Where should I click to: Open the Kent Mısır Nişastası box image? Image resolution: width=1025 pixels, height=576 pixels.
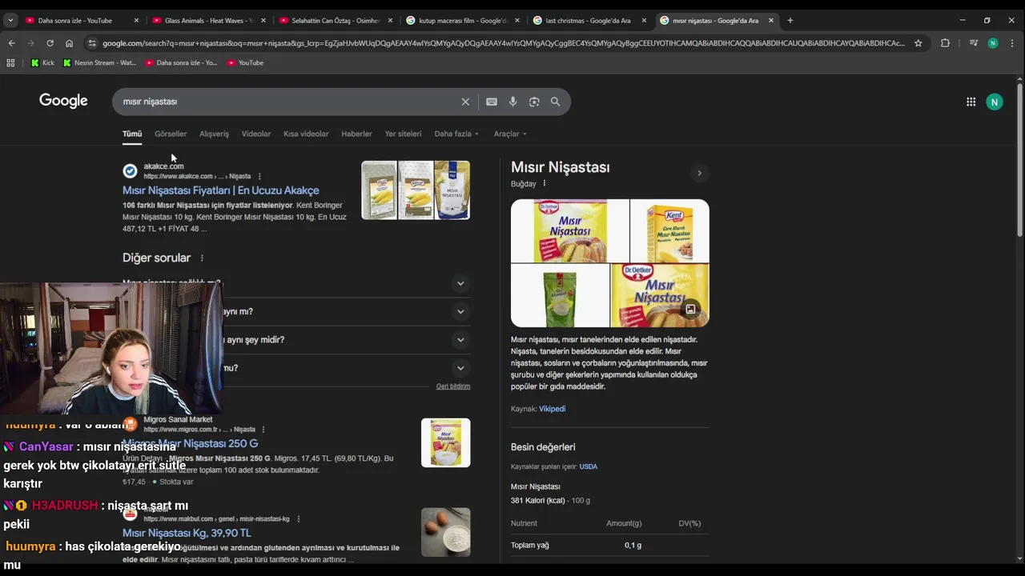click(x=669, y=230)
